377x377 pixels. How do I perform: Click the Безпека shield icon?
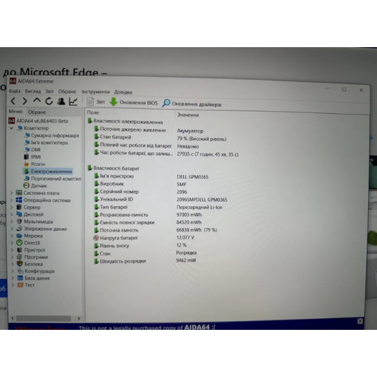[x=19, y=264]
